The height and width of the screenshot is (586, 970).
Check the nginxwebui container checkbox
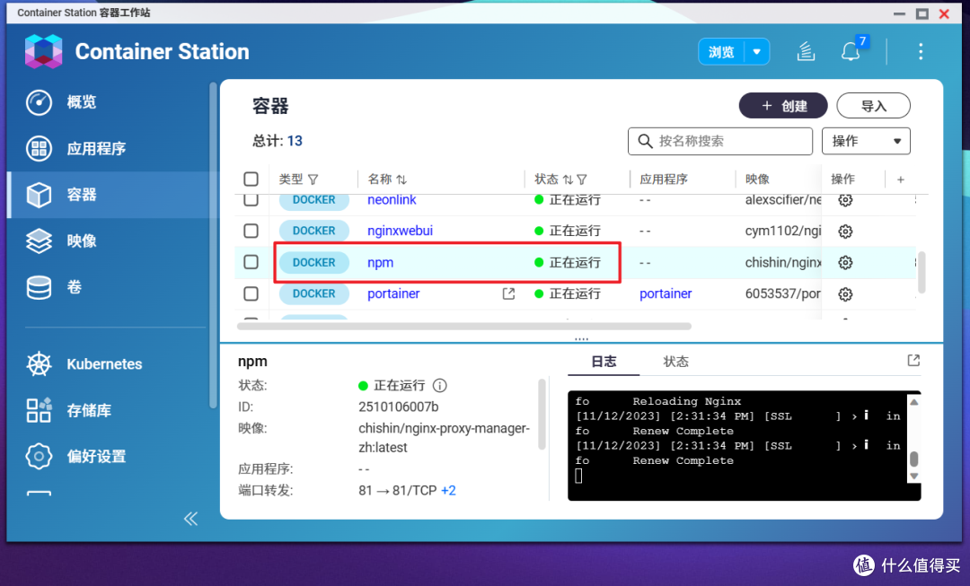(251, 232)
